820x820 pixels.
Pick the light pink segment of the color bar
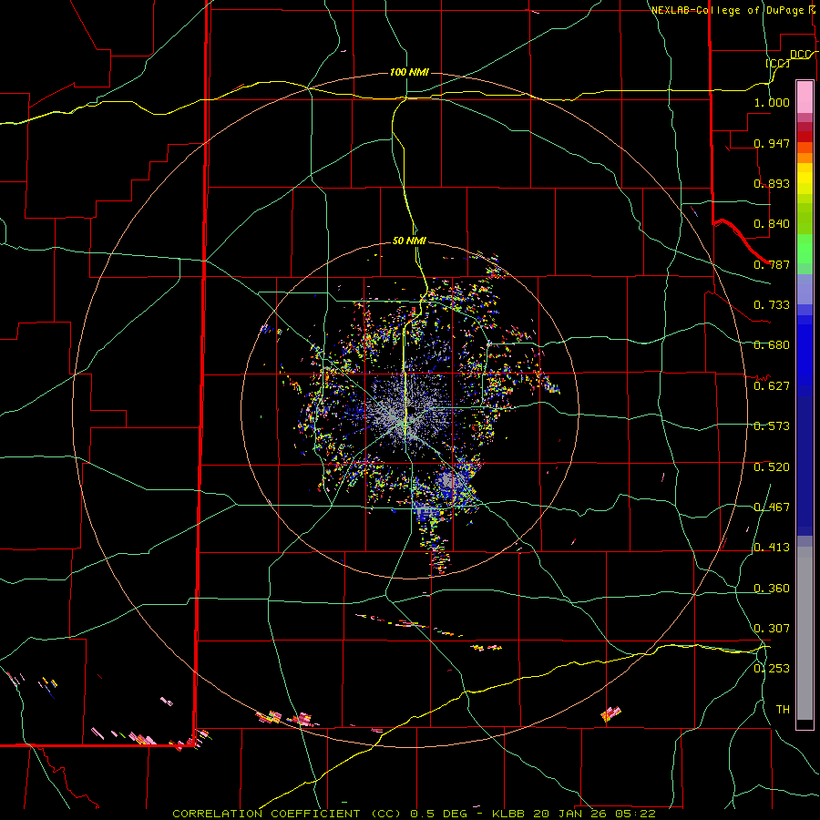click(805, 97)
